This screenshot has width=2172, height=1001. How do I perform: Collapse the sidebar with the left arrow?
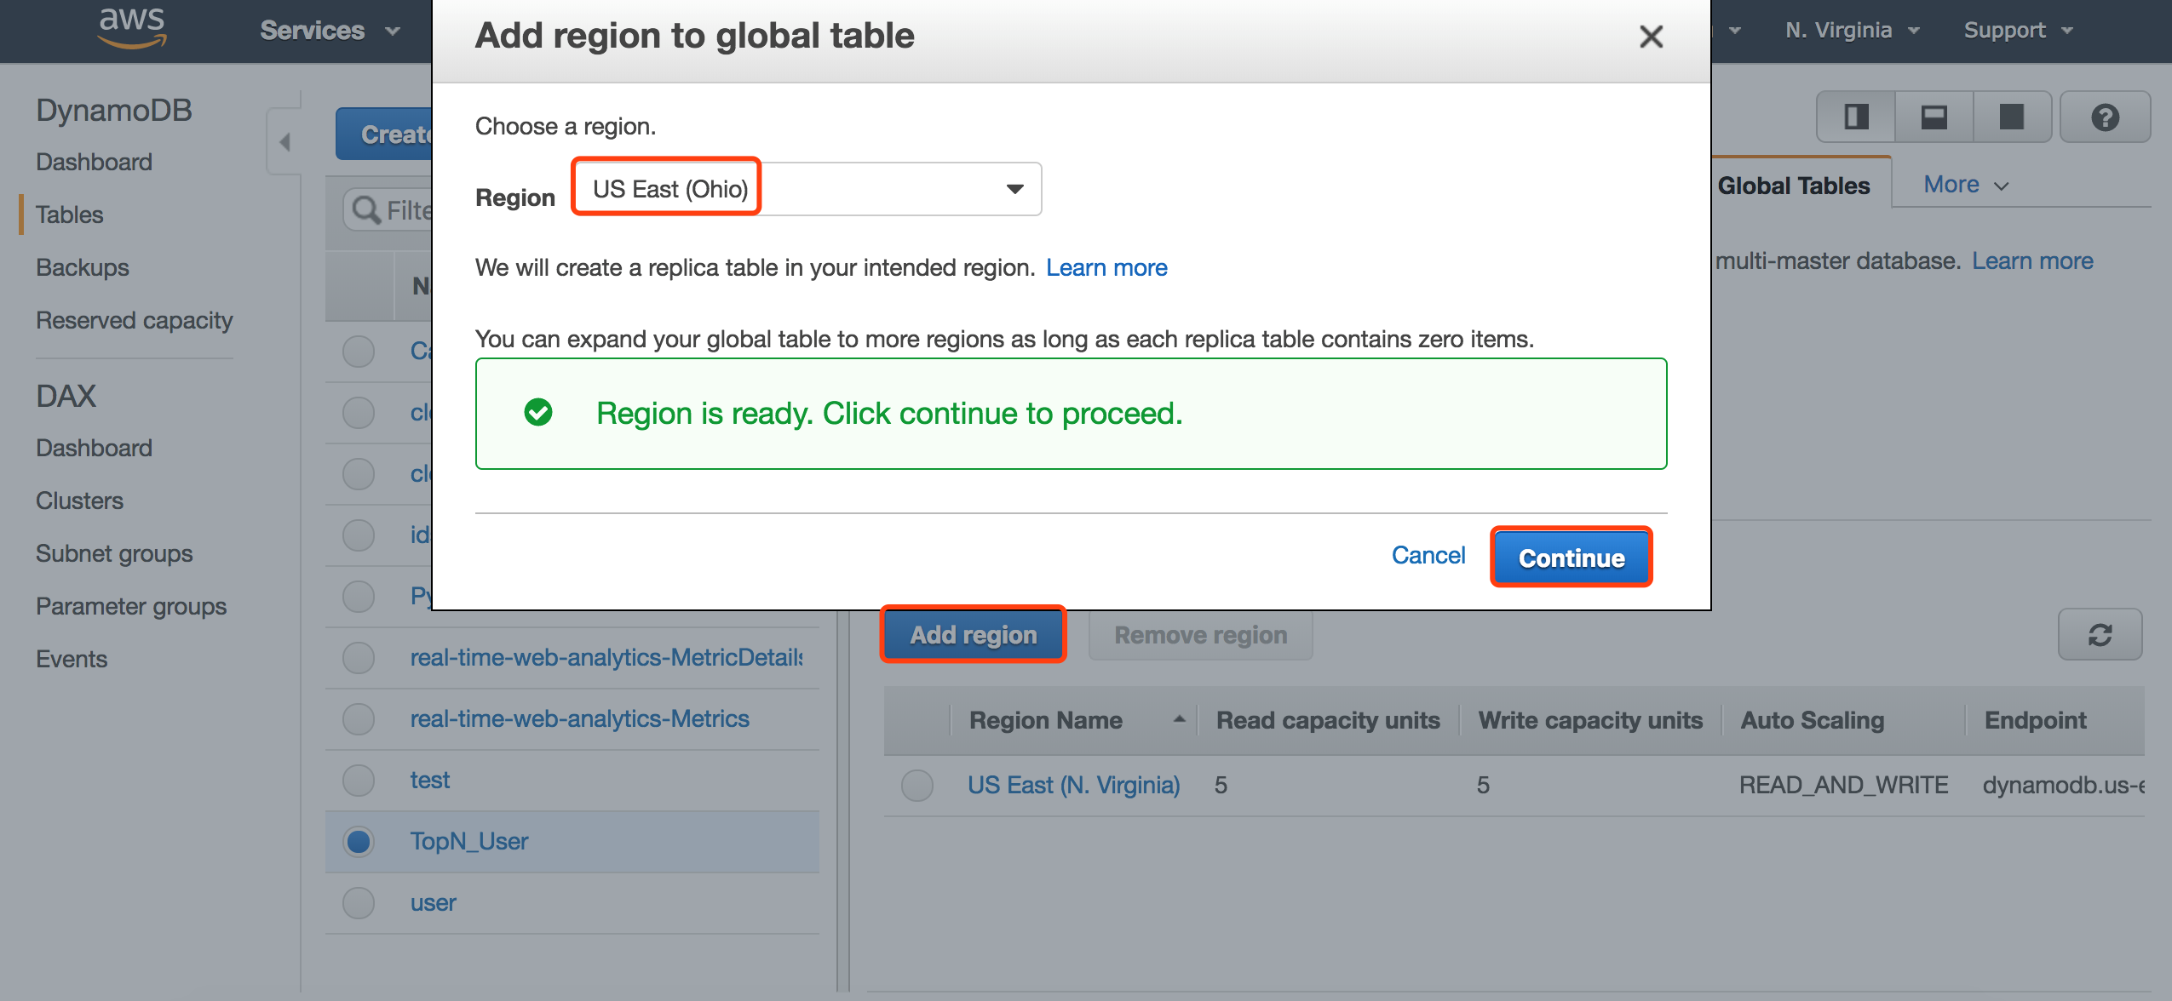(x=285, y=141)
